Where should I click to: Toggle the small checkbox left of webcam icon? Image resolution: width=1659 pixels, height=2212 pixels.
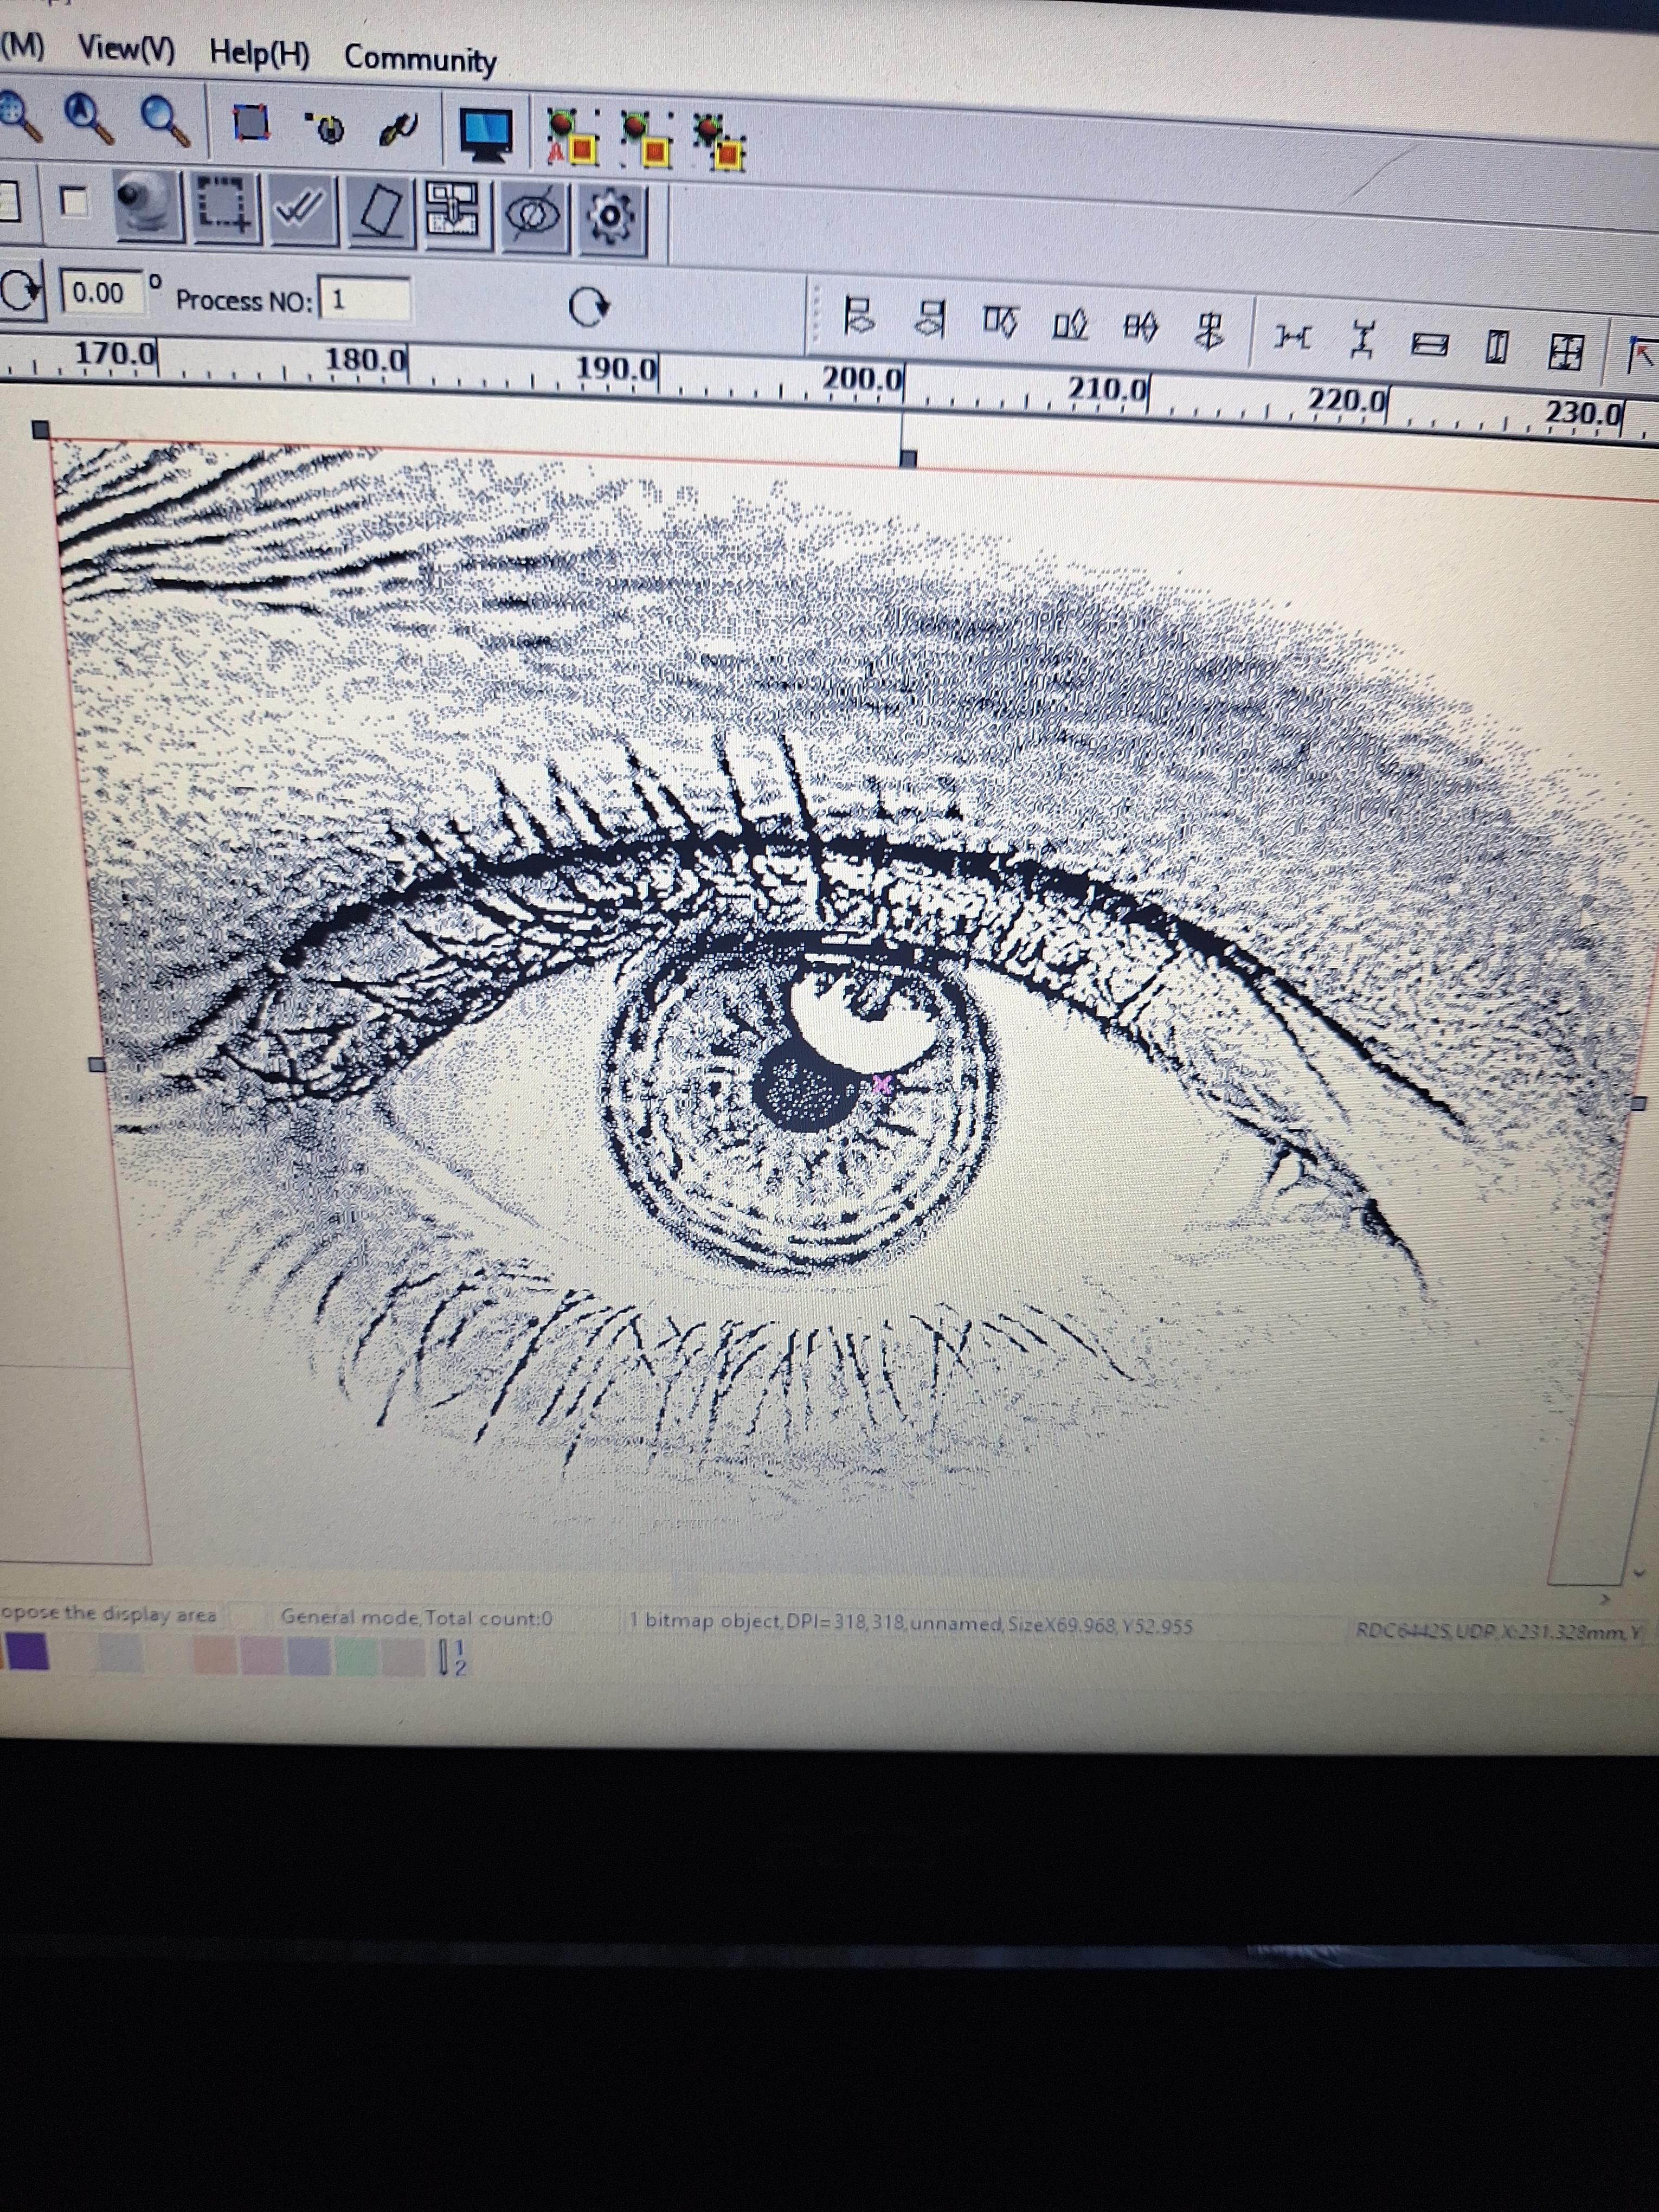click(x=74, y=202)
